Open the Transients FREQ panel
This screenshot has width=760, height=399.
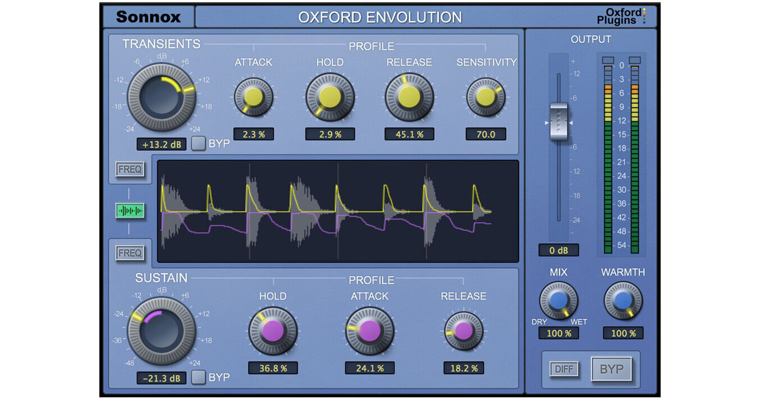pyautogui.click(x=130, y=168)
